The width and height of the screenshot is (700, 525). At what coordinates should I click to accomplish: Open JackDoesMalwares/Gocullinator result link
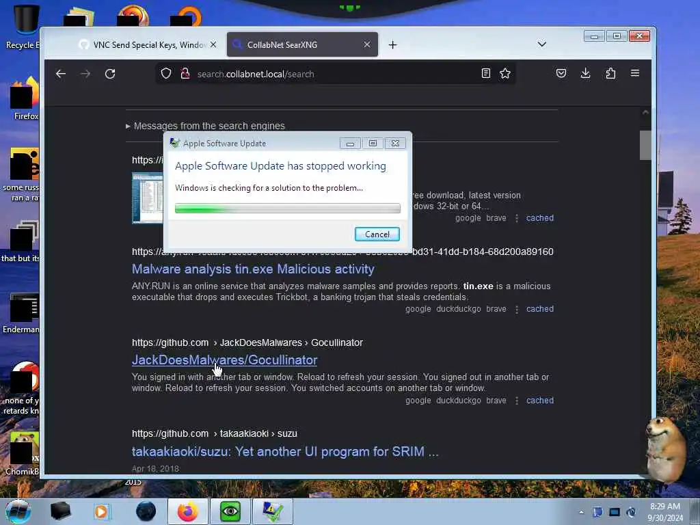224,360
